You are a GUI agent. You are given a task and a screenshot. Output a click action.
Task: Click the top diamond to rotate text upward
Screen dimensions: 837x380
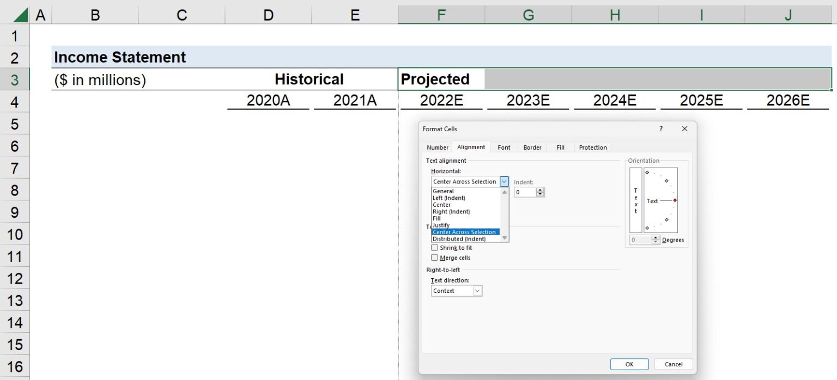point(647,172)
